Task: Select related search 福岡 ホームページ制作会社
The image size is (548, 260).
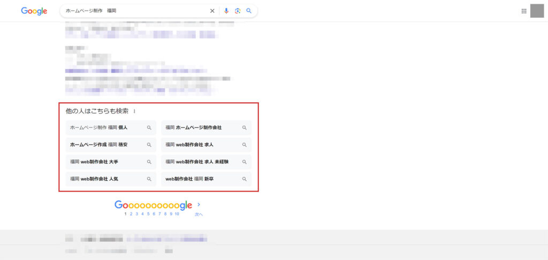Action: [x=206, y=128]
